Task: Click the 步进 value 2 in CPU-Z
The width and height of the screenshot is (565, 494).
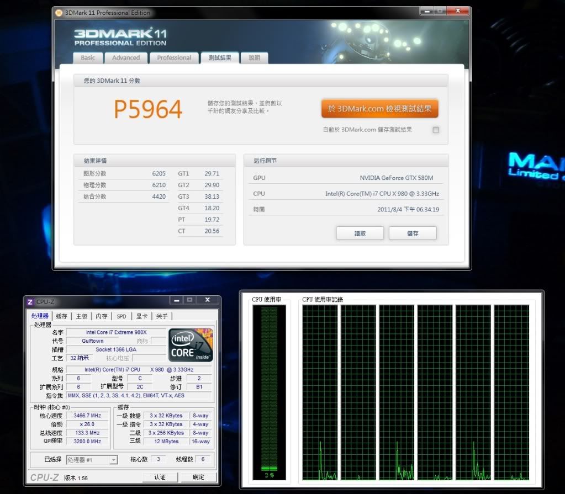Action: click(x=199, y=379)
